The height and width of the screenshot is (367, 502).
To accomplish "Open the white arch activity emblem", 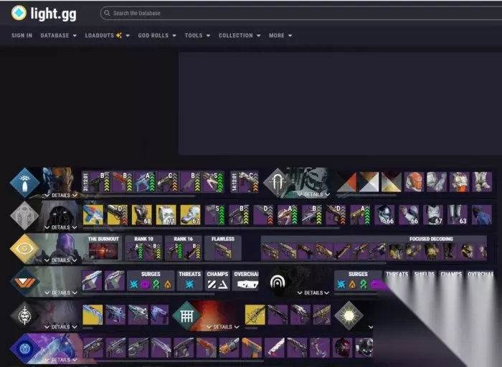I will click(x=278, y=282).
